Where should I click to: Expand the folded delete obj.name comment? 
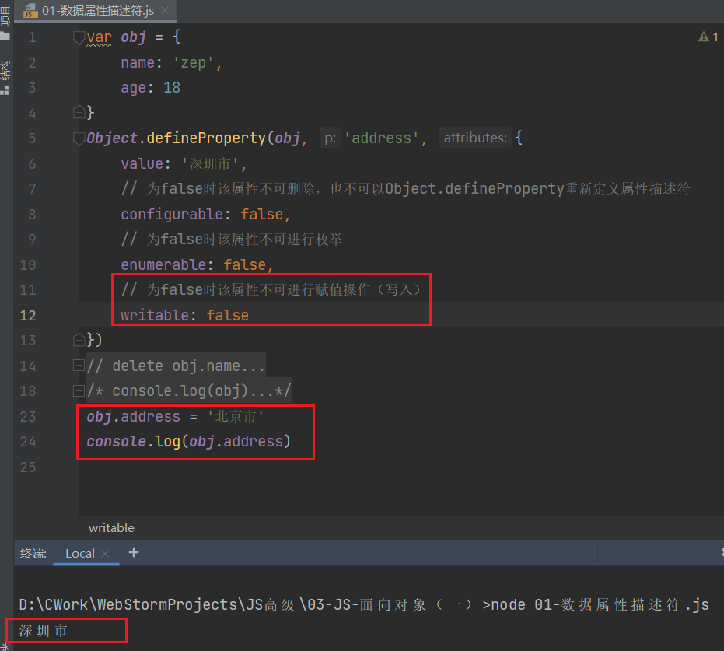click(79, 366)
